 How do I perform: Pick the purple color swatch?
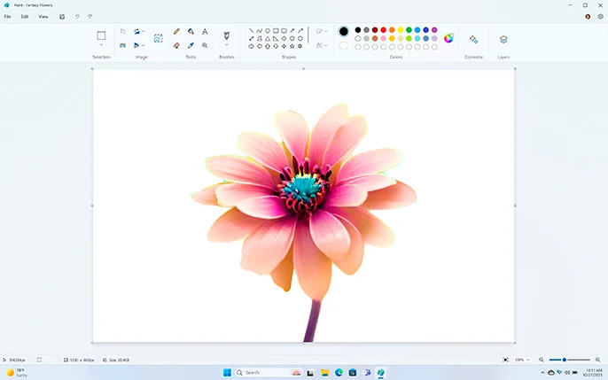pyautogui.click(x=434, y=30)
